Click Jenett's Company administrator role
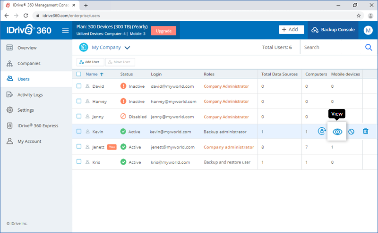 229,147
